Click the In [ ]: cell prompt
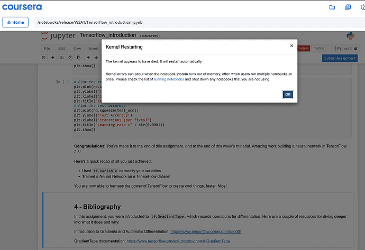365x250 pixels. click(x=63, y=82)
